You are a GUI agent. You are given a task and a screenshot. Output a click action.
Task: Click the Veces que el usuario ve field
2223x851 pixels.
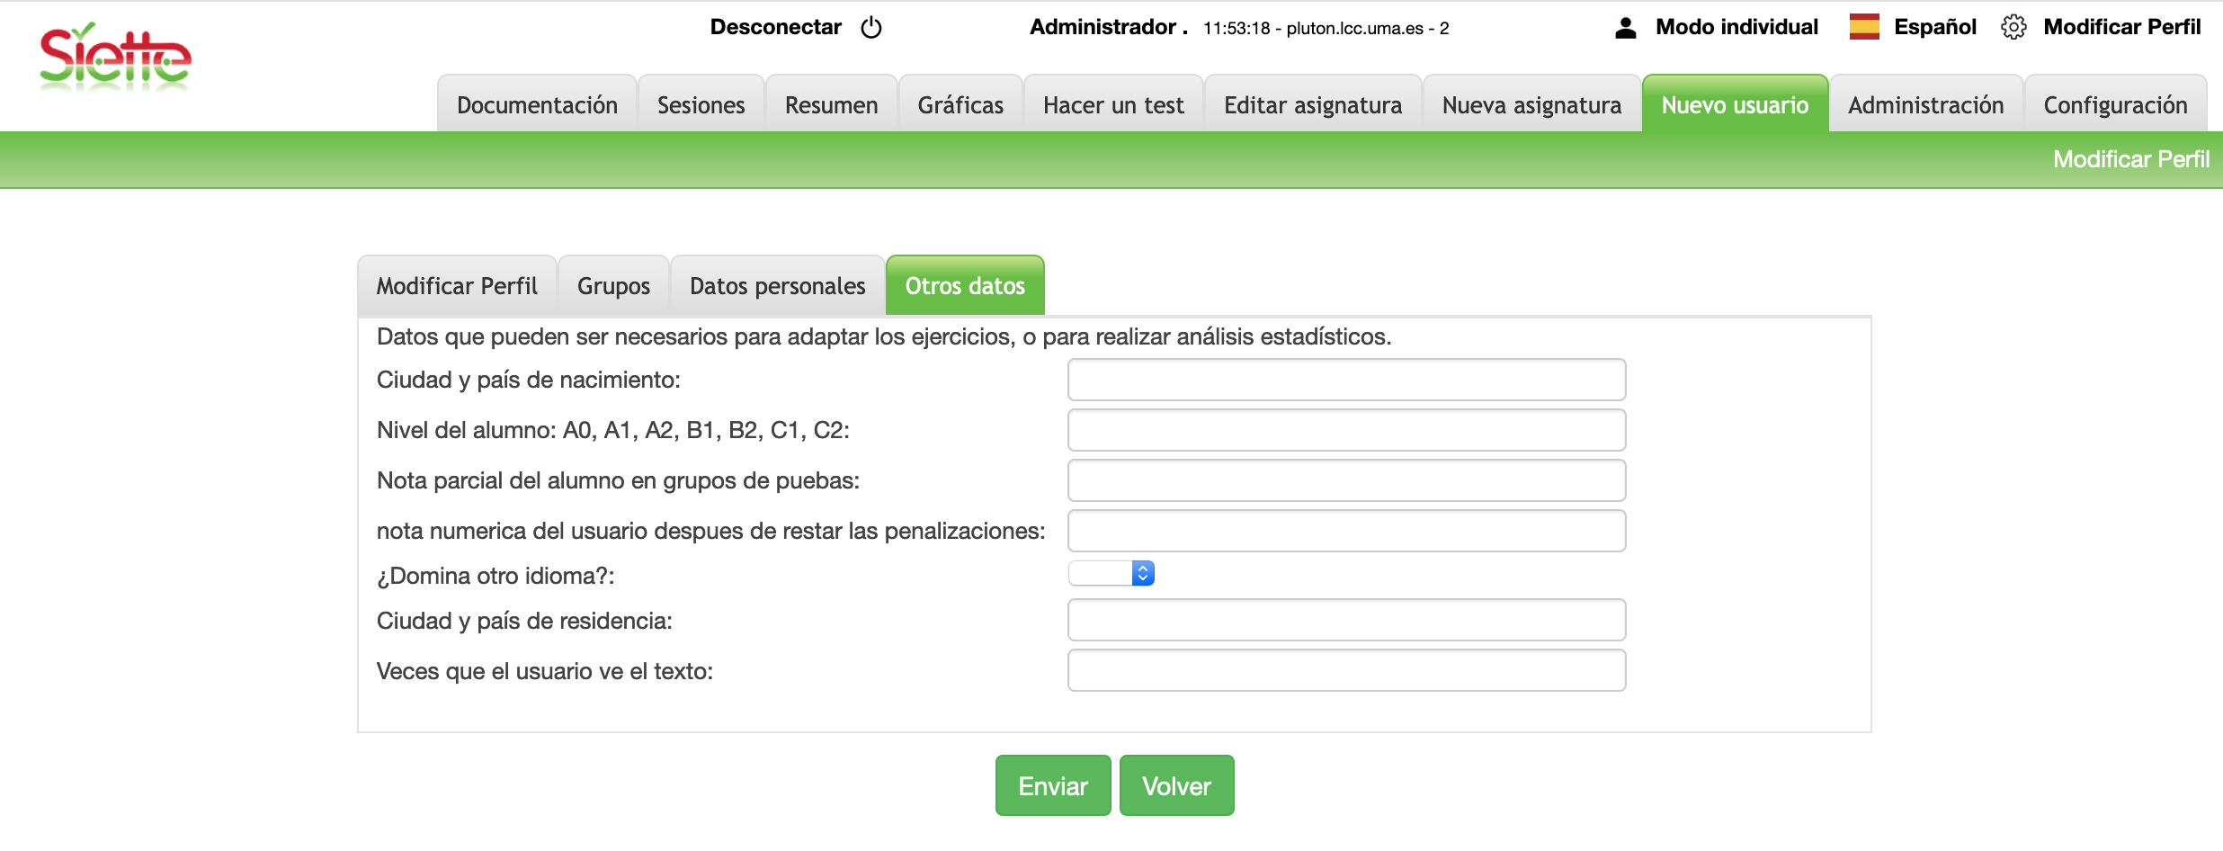coord(1346,671)
